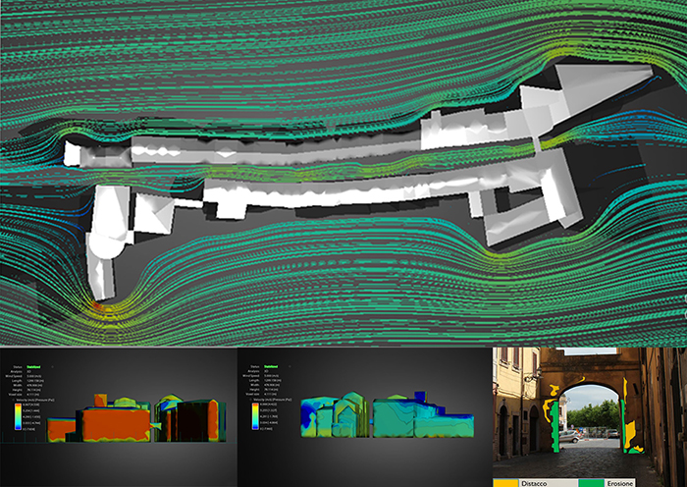Click the yellow Distacco legend swatch
The image size is (687, 487).
(x=505, y=483)
